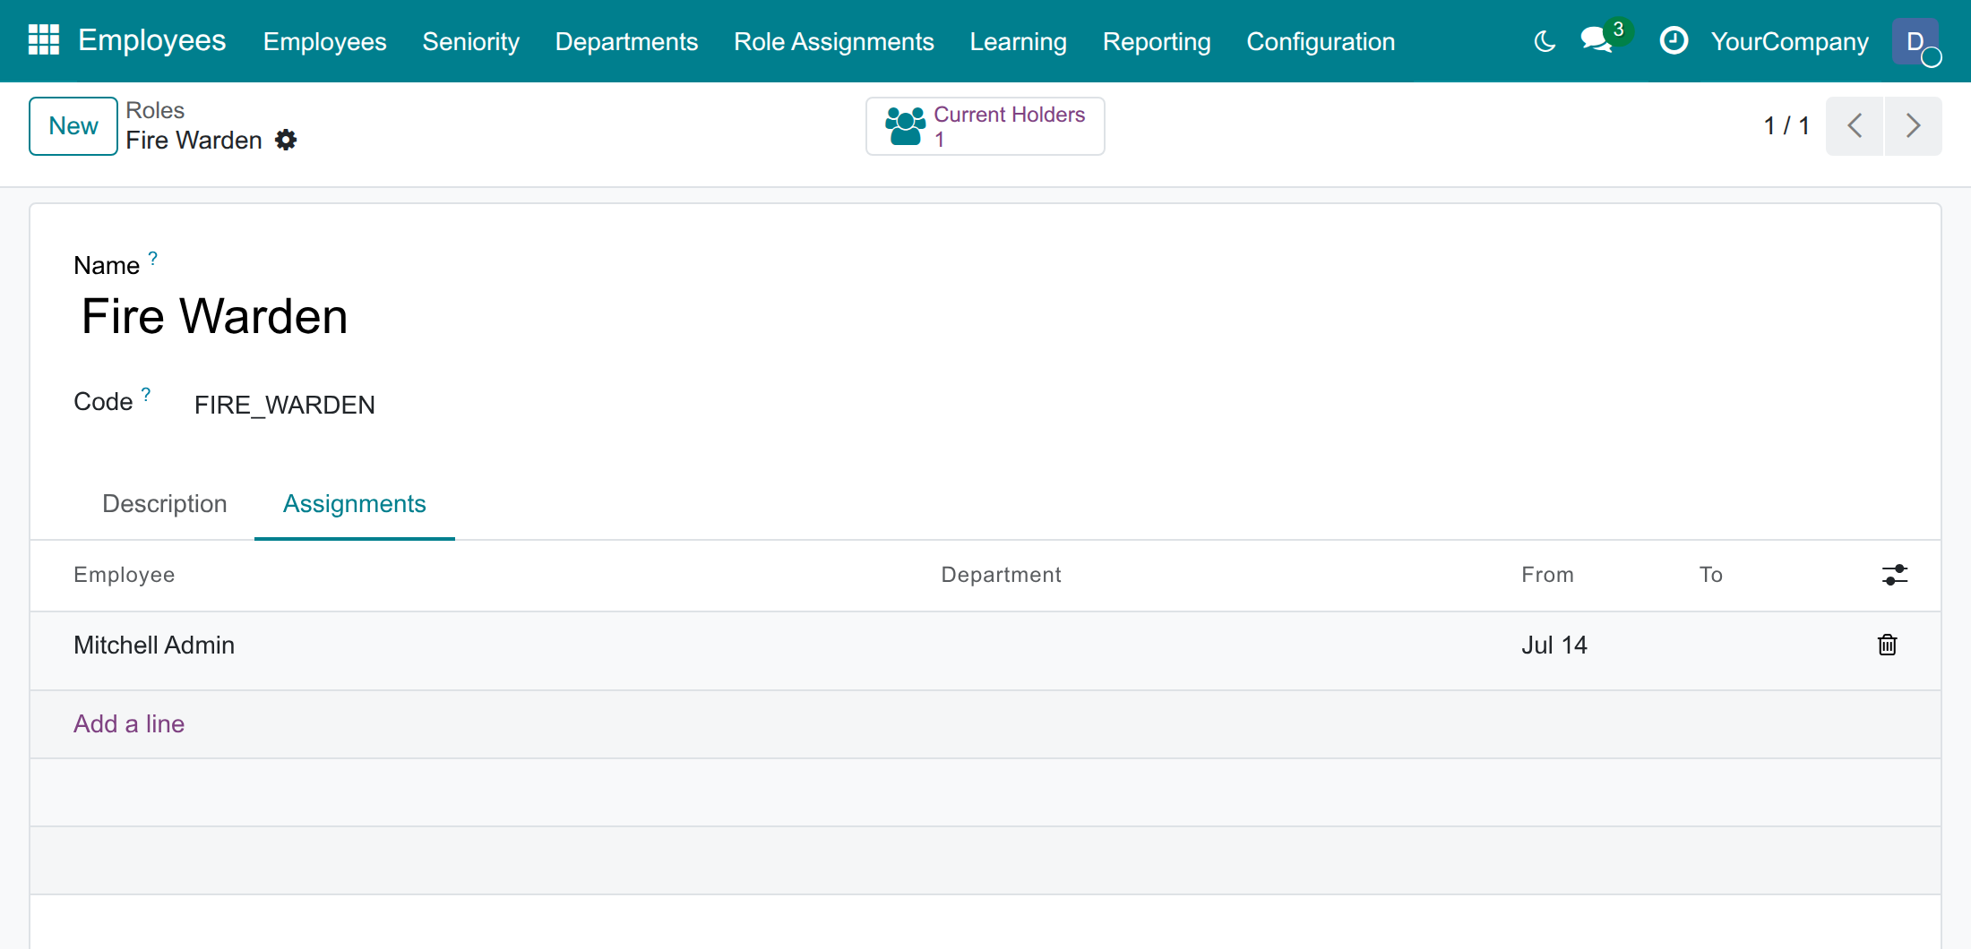Edit the Code field FIRE_WARDEN
Screen dimensions: 1971x949
click(285, 406)
